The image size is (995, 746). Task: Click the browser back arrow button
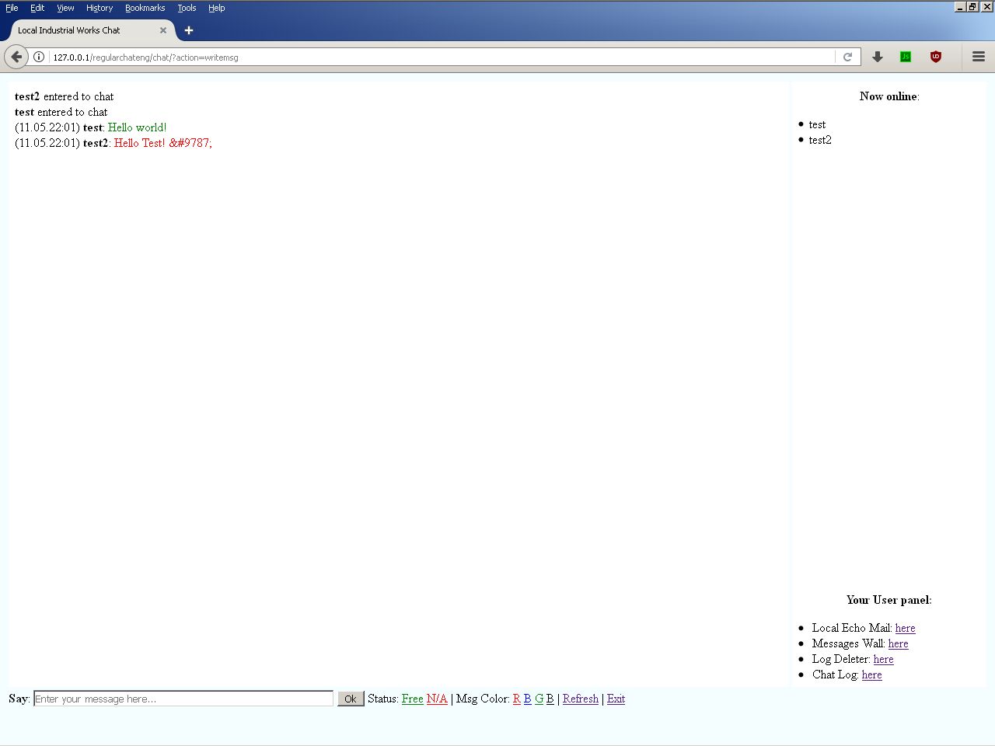16,57
